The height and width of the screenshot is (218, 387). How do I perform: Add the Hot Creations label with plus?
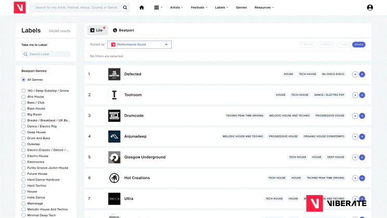coord(362,178)
